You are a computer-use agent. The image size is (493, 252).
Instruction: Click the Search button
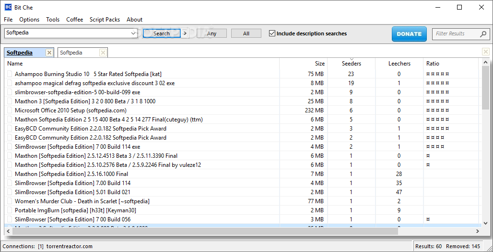pos(162,33)
